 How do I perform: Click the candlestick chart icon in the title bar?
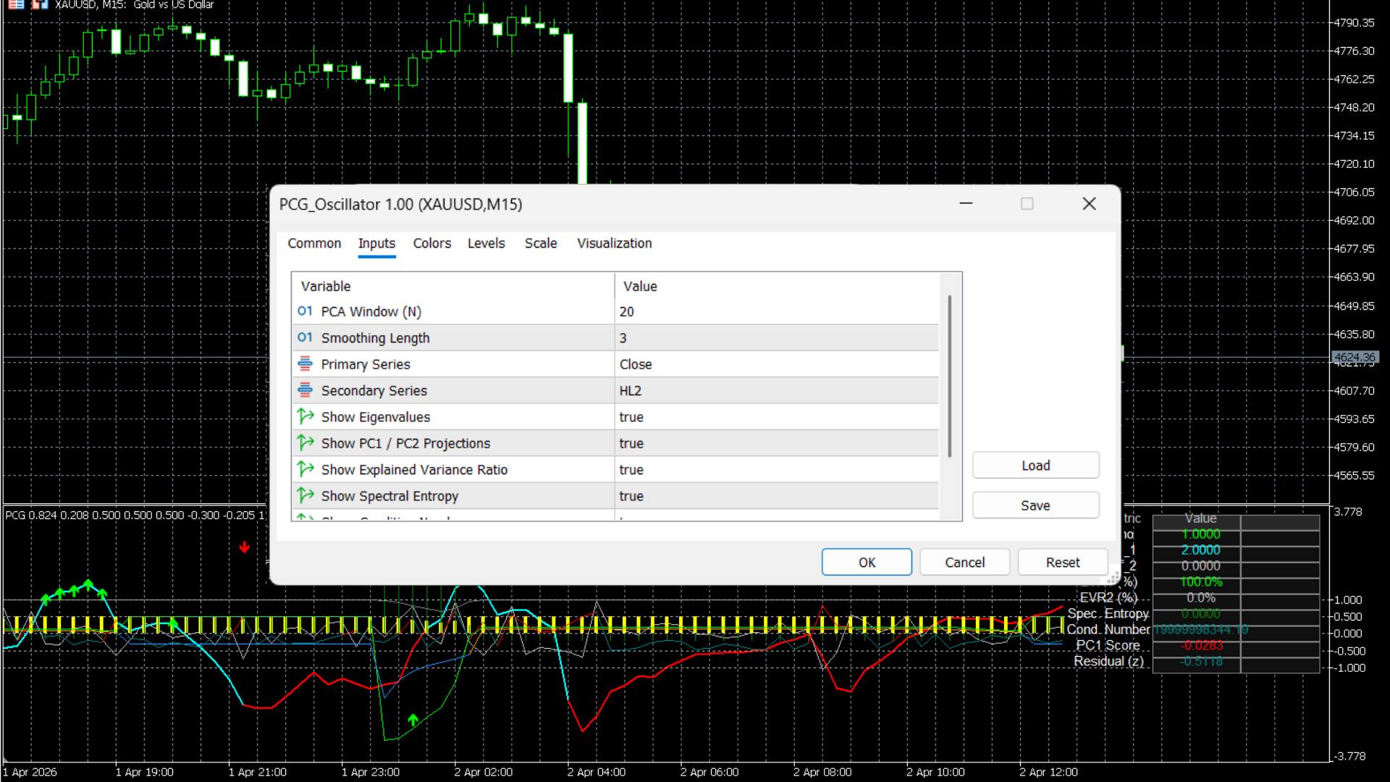tap(40, 4)
